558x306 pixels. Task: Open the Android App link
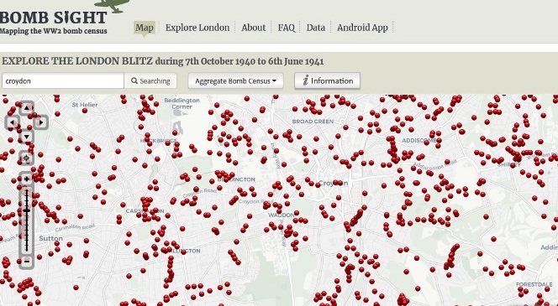(x=362, y=28)
